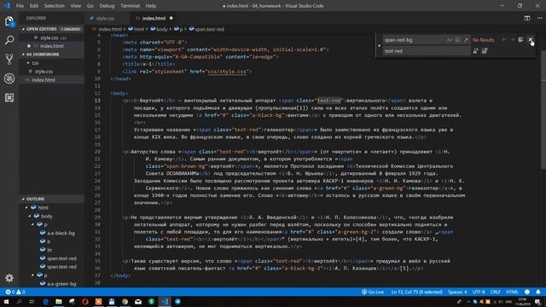Open the Explorer view in the activity bar
Image resolution: width=546 pixels, height=307 pixels.
(9, 21)
